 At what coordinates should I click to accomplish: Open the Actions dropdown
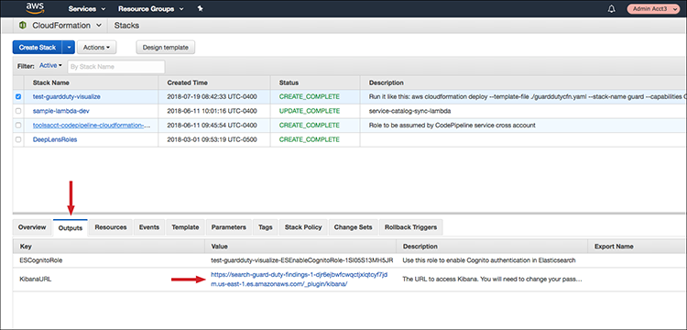96,48
